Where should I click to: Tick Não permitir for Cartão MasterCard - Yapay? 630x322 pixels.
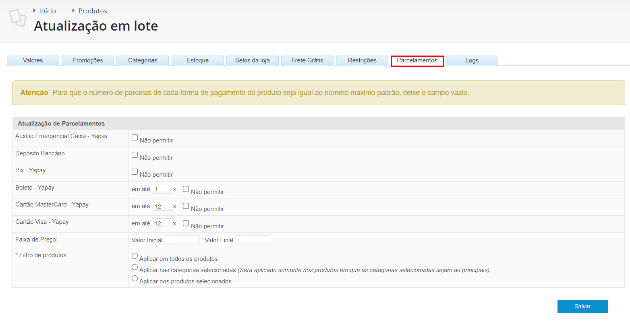point(186,206)
